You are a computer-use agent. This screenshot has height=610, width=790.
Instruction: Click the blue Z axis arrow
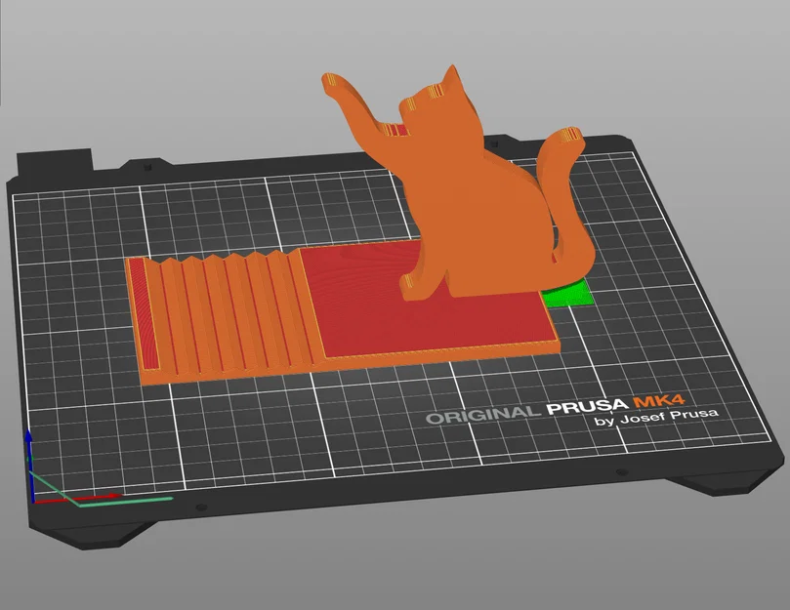click(x=29, y=464)
